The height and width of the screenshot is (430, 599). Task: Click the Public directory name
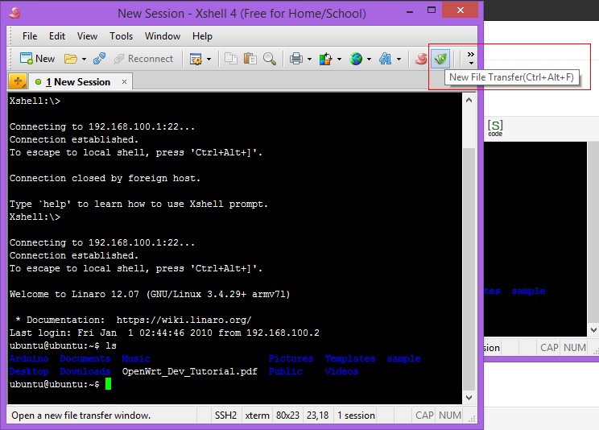point(285,371)
